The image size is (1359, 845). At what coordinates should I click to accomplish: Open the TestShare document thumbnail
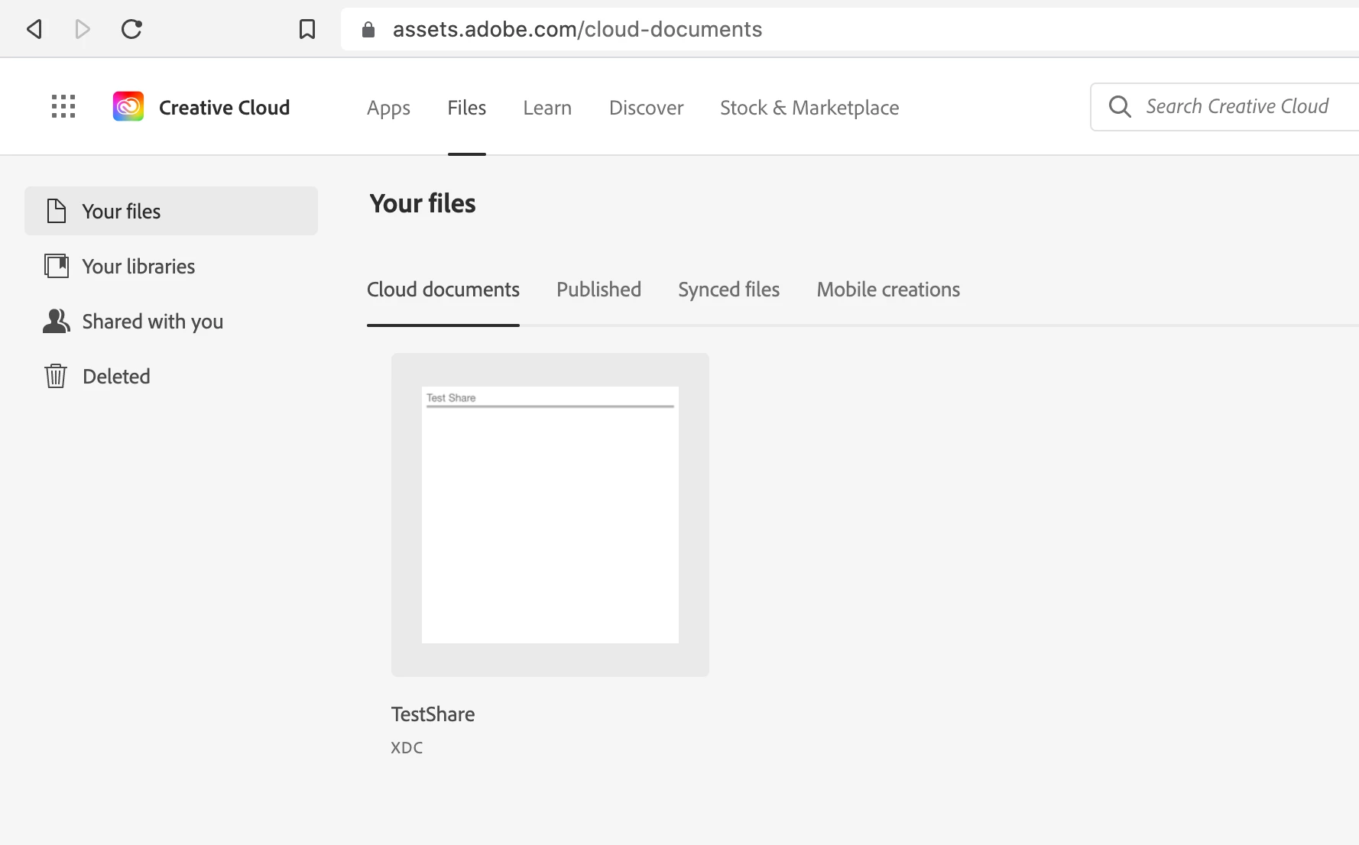550,515
